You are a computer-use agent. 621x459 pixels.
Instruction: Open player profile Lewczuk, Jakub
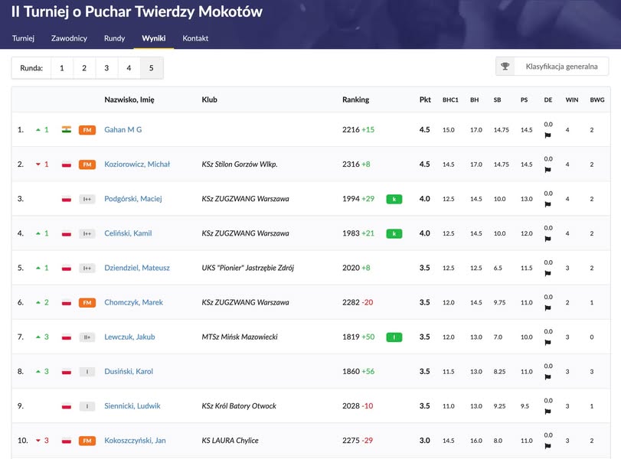129,337
